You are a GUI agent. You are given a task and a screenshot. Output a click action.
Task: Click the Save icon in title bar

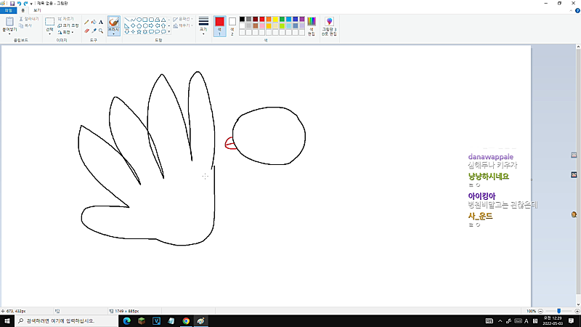click(x=12, y=4)
